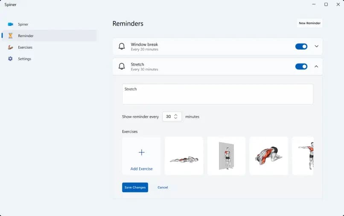Go to Settings in the sidebar

[x=24, y=59]
